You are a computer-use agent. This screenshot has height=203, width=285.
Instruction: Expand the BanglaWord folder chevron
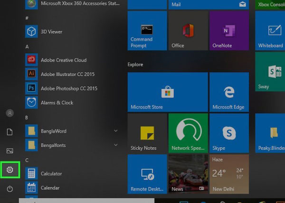(115, 131)
